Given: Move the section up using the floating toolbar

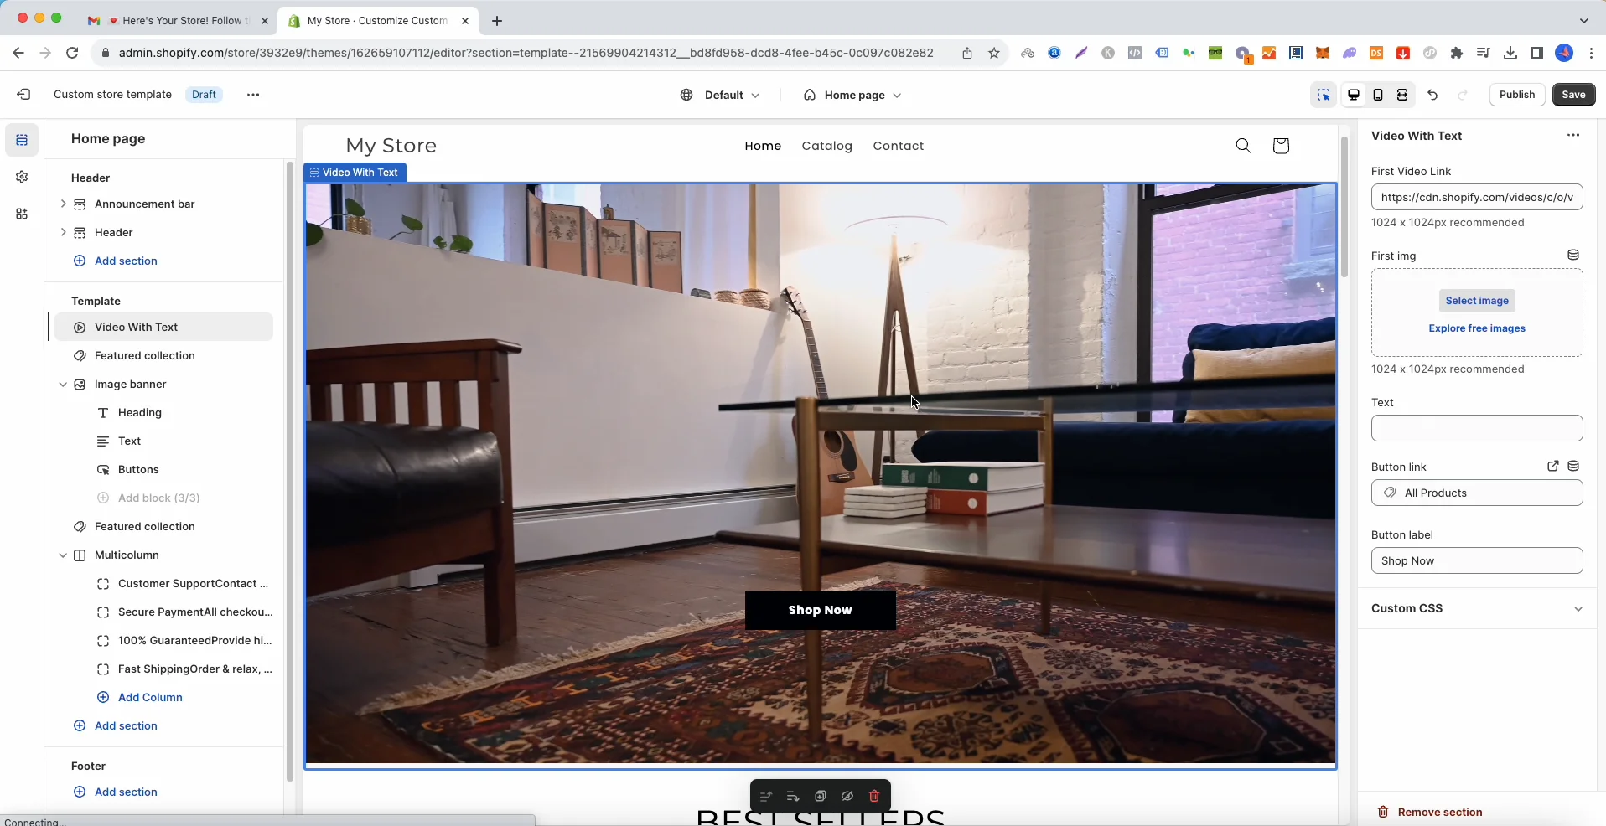Looking at the screenshot, I should [765, 796].
